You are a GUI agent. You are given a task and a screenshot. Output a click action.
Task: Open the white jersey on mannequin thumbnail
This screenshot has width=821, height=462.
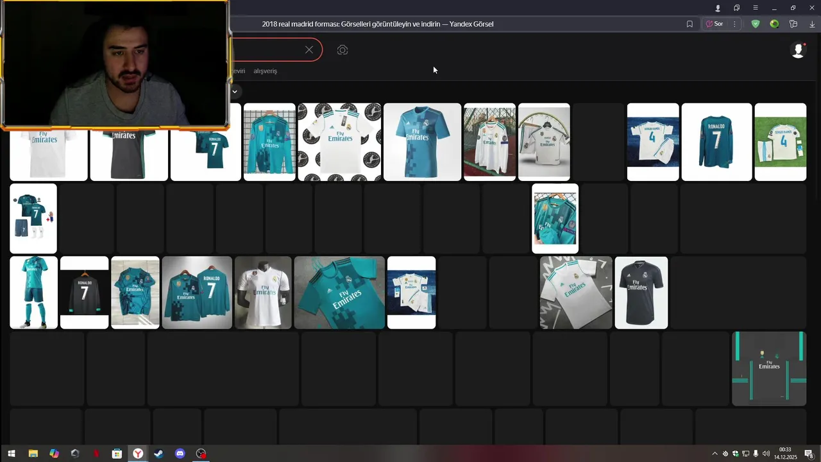tap(263, 293)
